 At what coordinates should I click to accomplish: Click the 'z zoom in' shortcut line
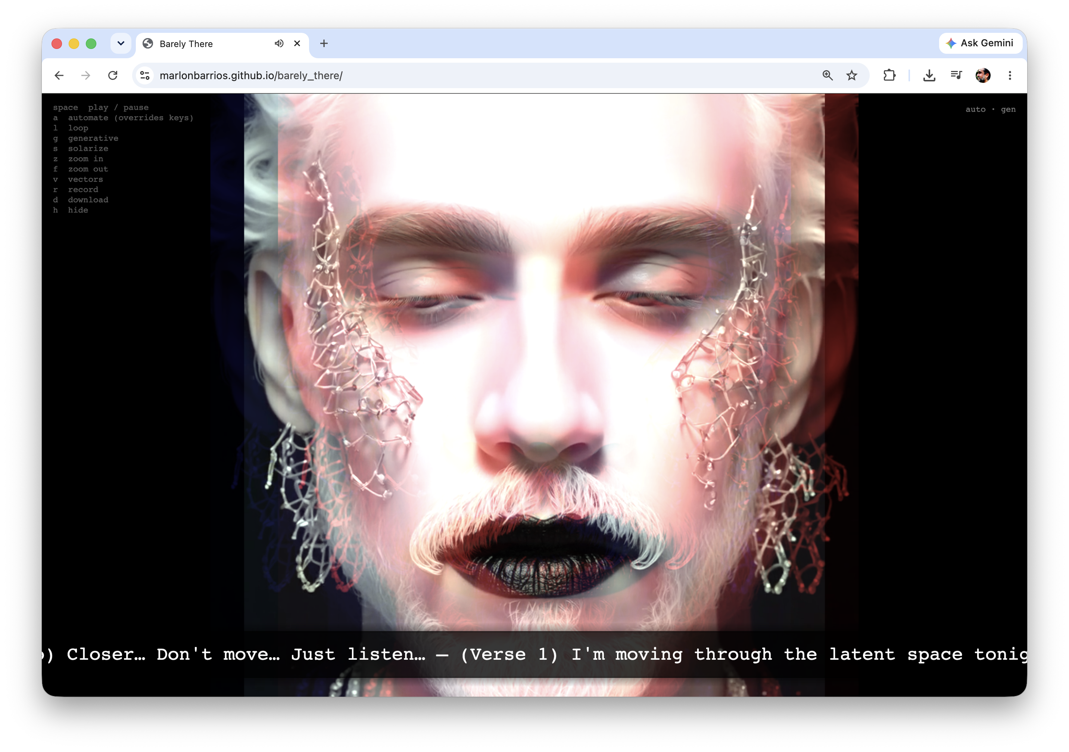(x=78, y=159)
